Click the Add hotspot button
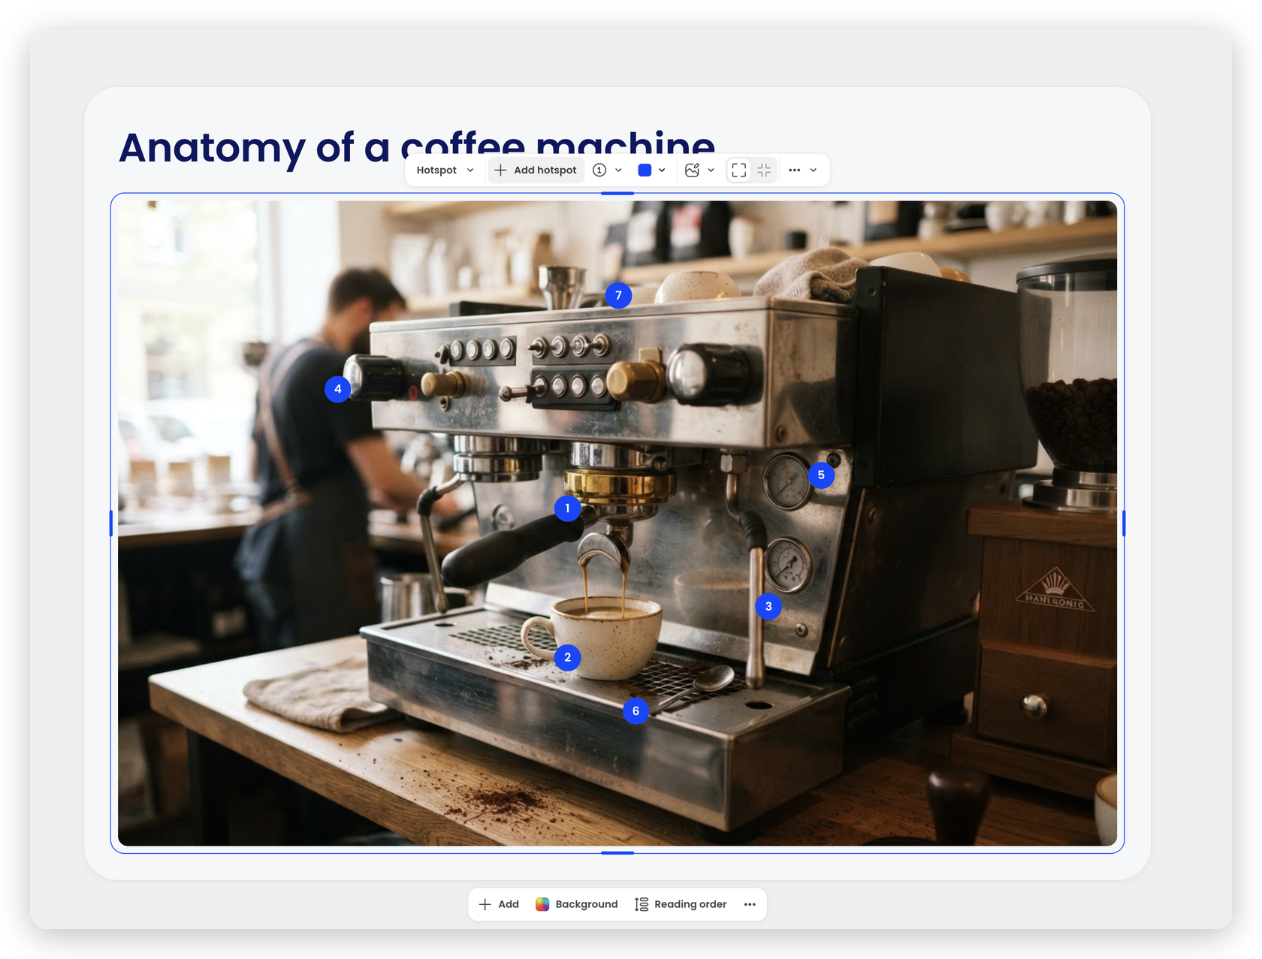Viewport: 1262px width, 959px height. coord(536,170)
